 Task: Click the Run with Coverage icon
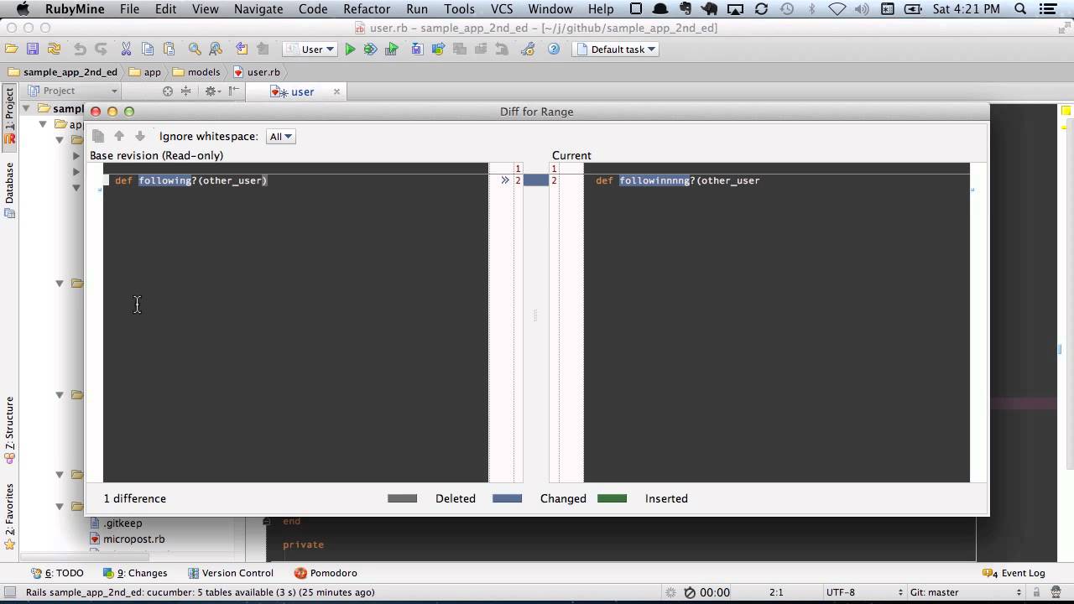point(391,49)
